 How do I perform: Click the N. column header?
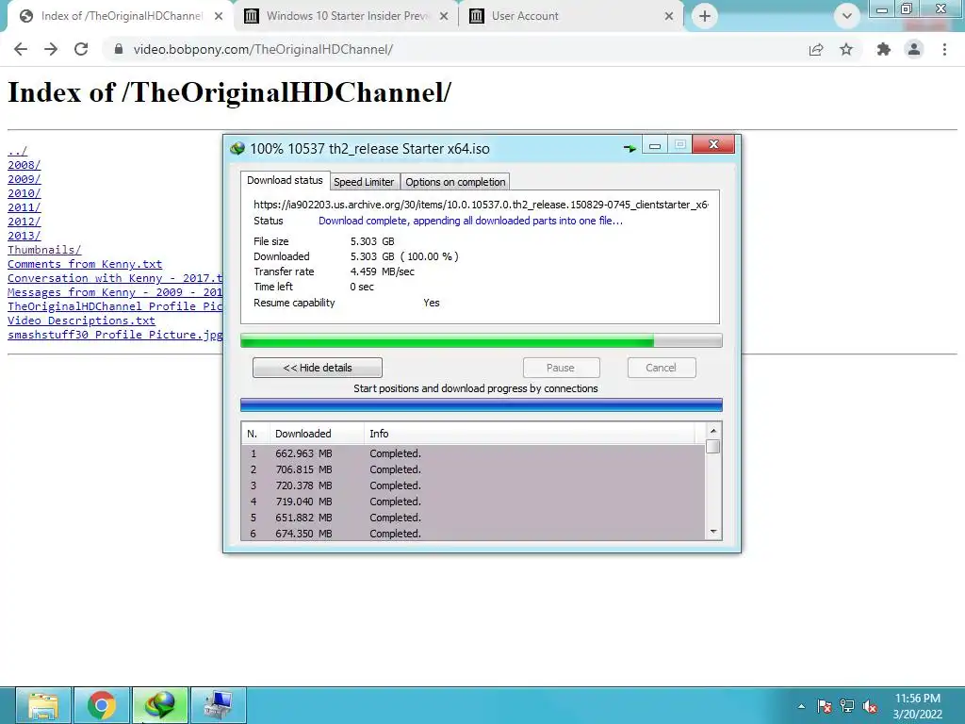pyautogui.click(x=255, y=434)
